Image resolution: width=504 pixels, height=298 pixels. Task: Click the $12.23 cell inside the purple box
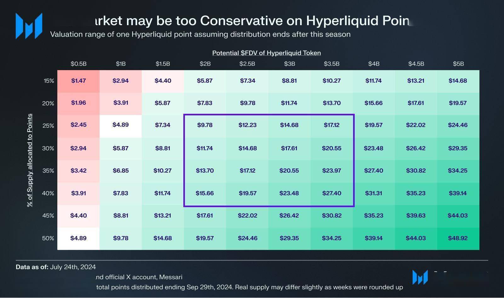247,125
